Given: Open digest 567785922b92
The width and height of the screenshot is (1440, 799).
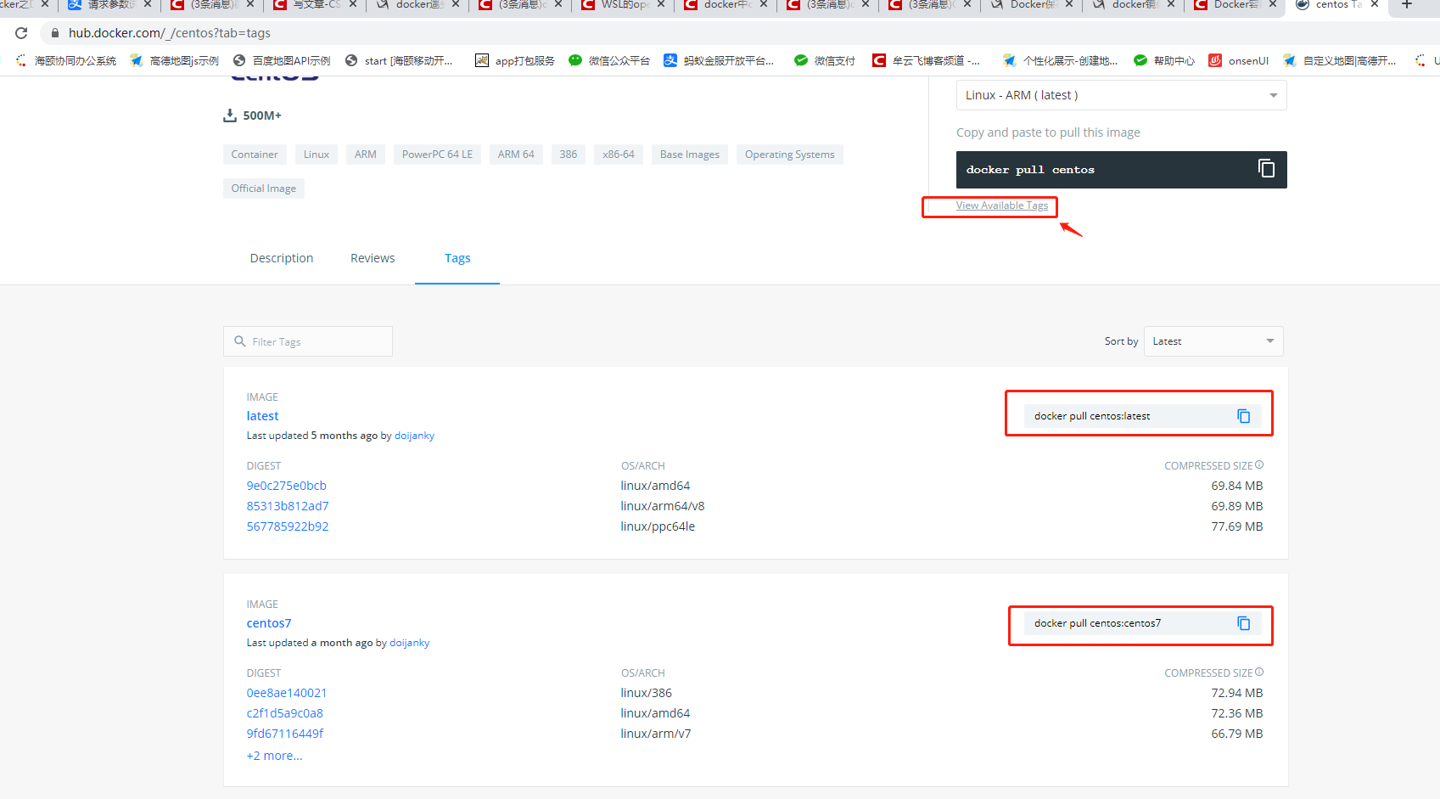Looking at the screenshot, I should pyautogui.click(x=288, y=526).
